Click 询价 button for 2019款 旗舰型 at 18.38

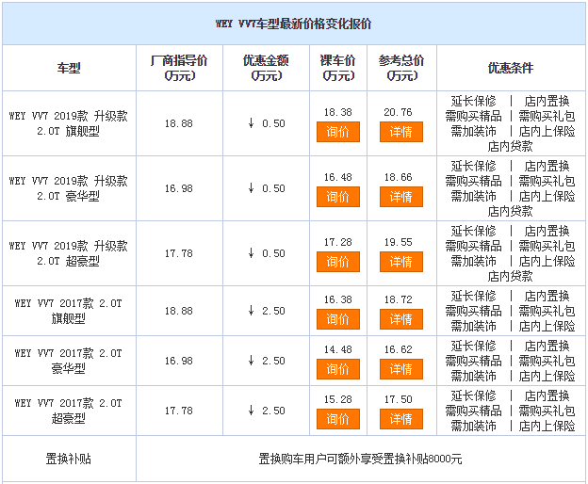338,132
